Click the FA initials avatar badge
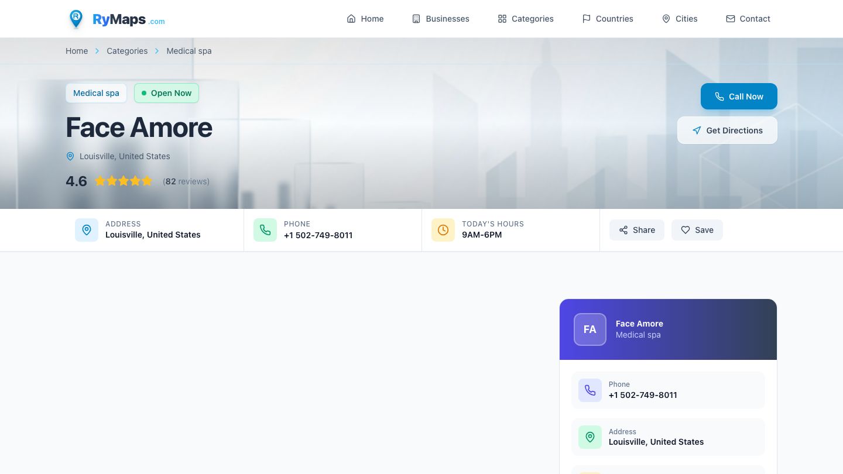This screenshot has width=843, height=474. coord(590,329)
